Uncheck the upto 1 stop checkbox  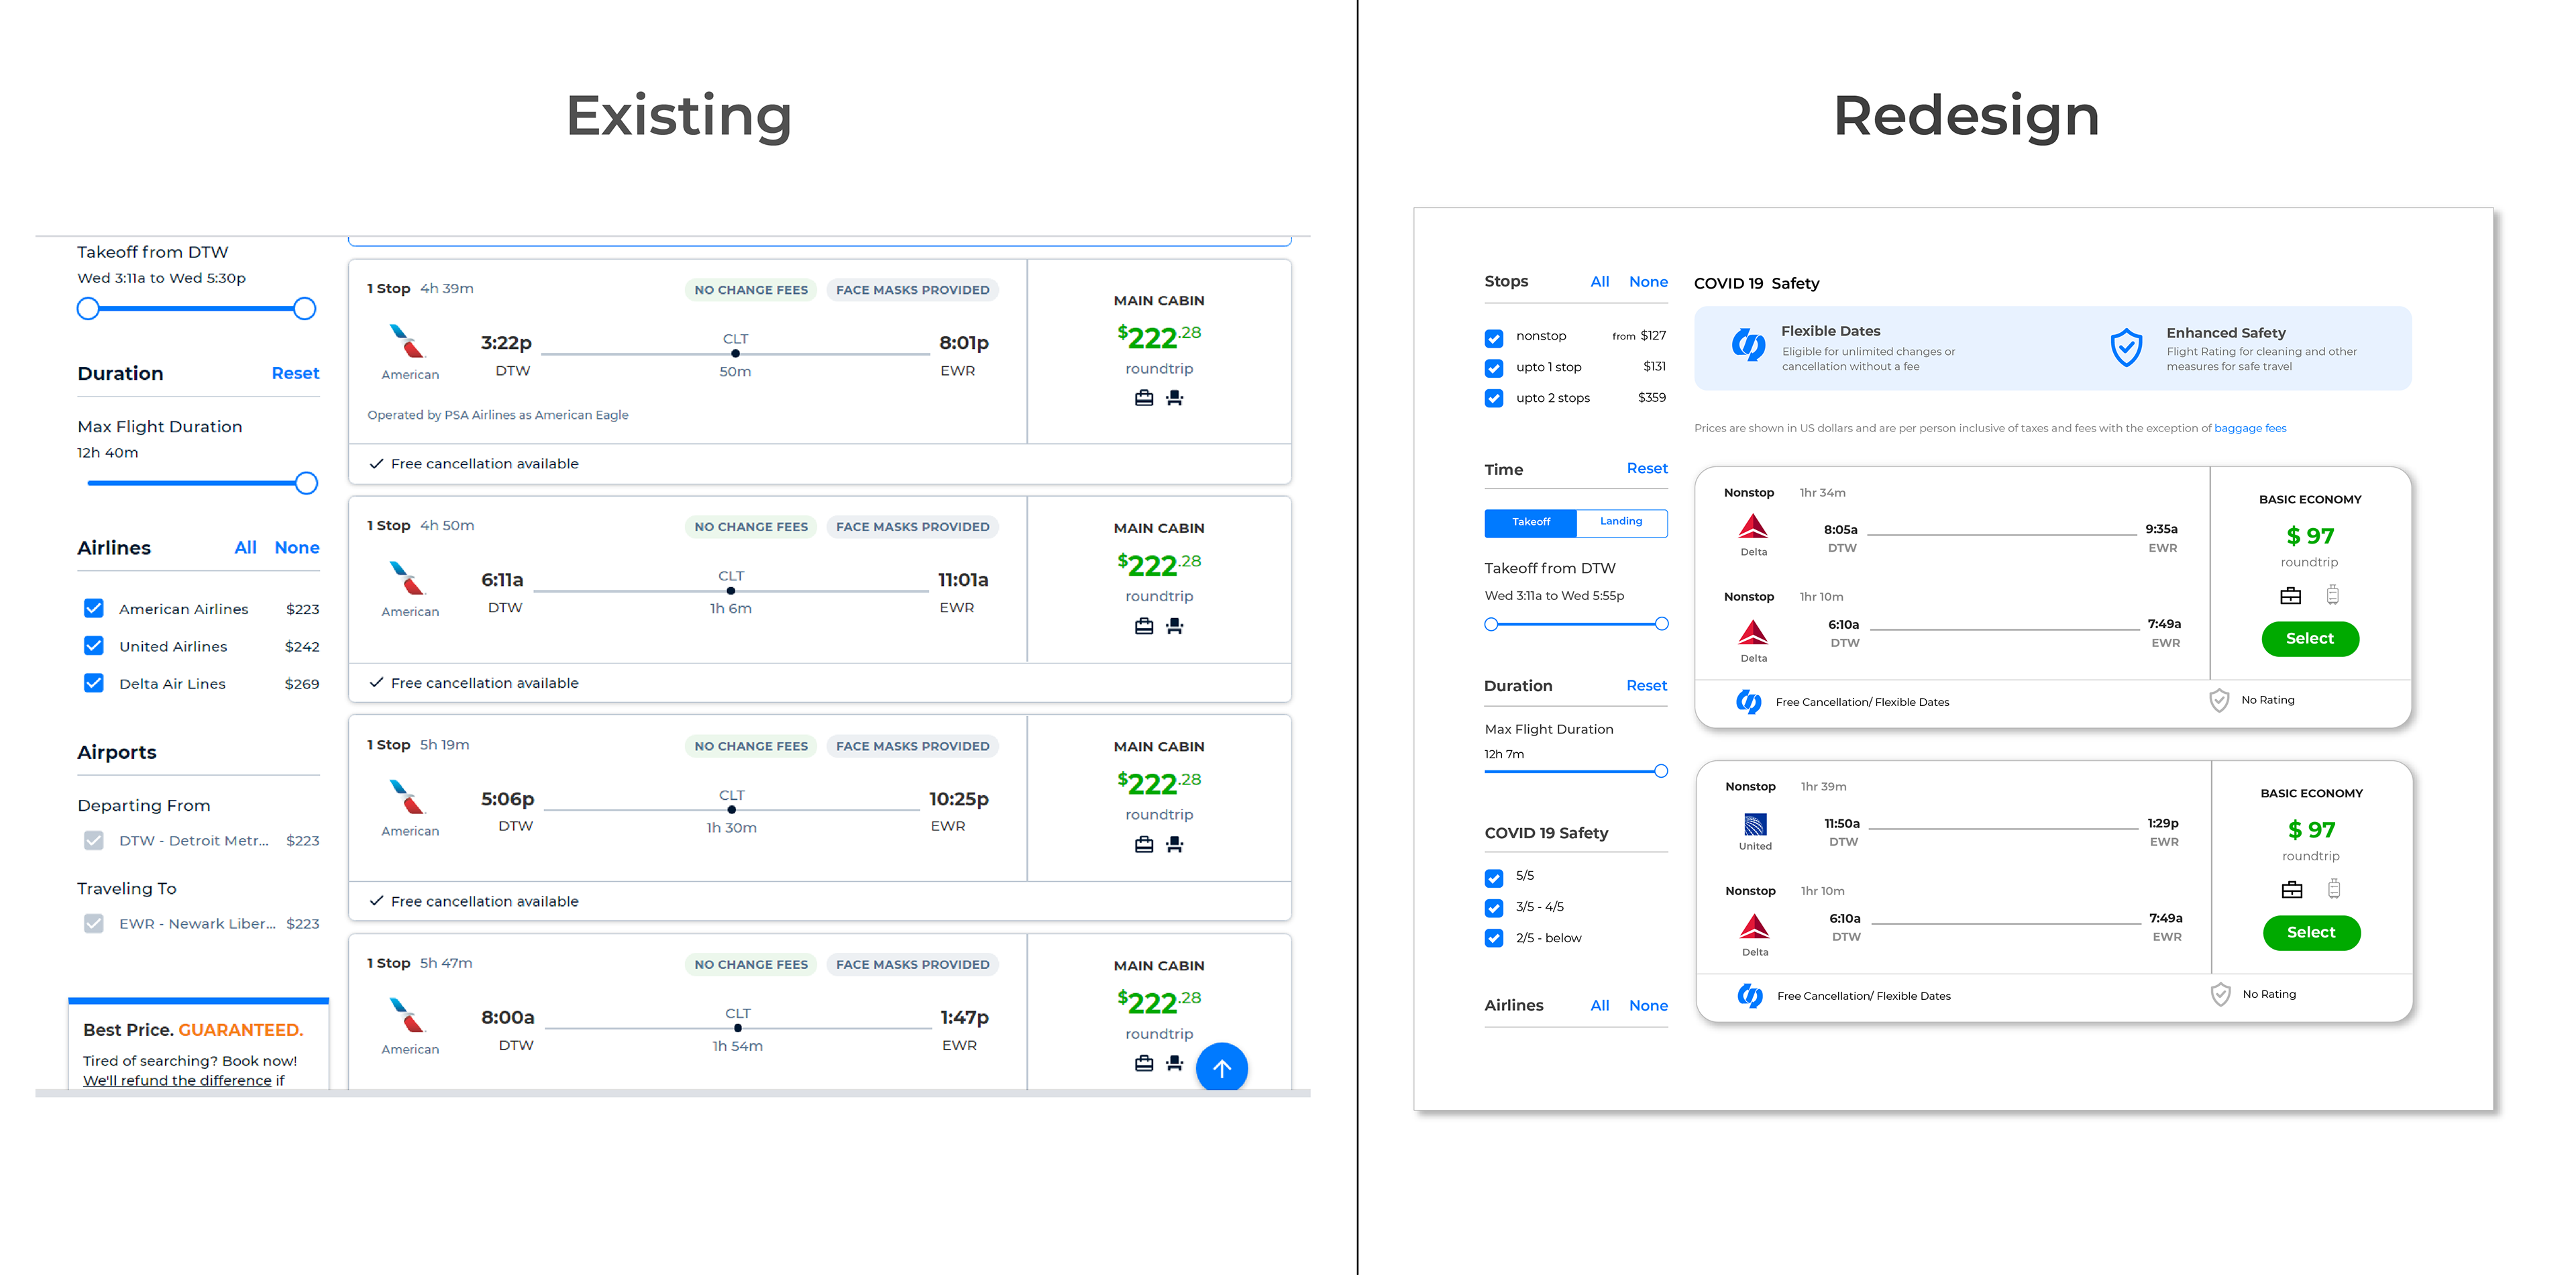(1494, 368)
